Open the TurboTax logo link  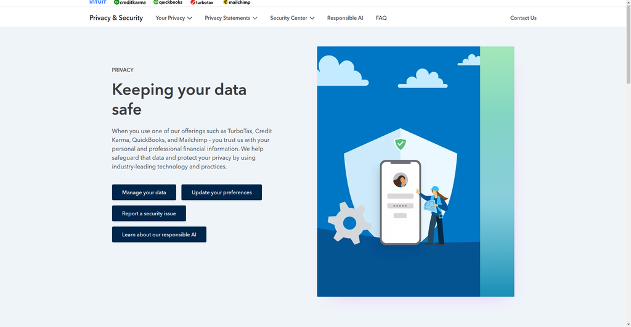[202, 2]
